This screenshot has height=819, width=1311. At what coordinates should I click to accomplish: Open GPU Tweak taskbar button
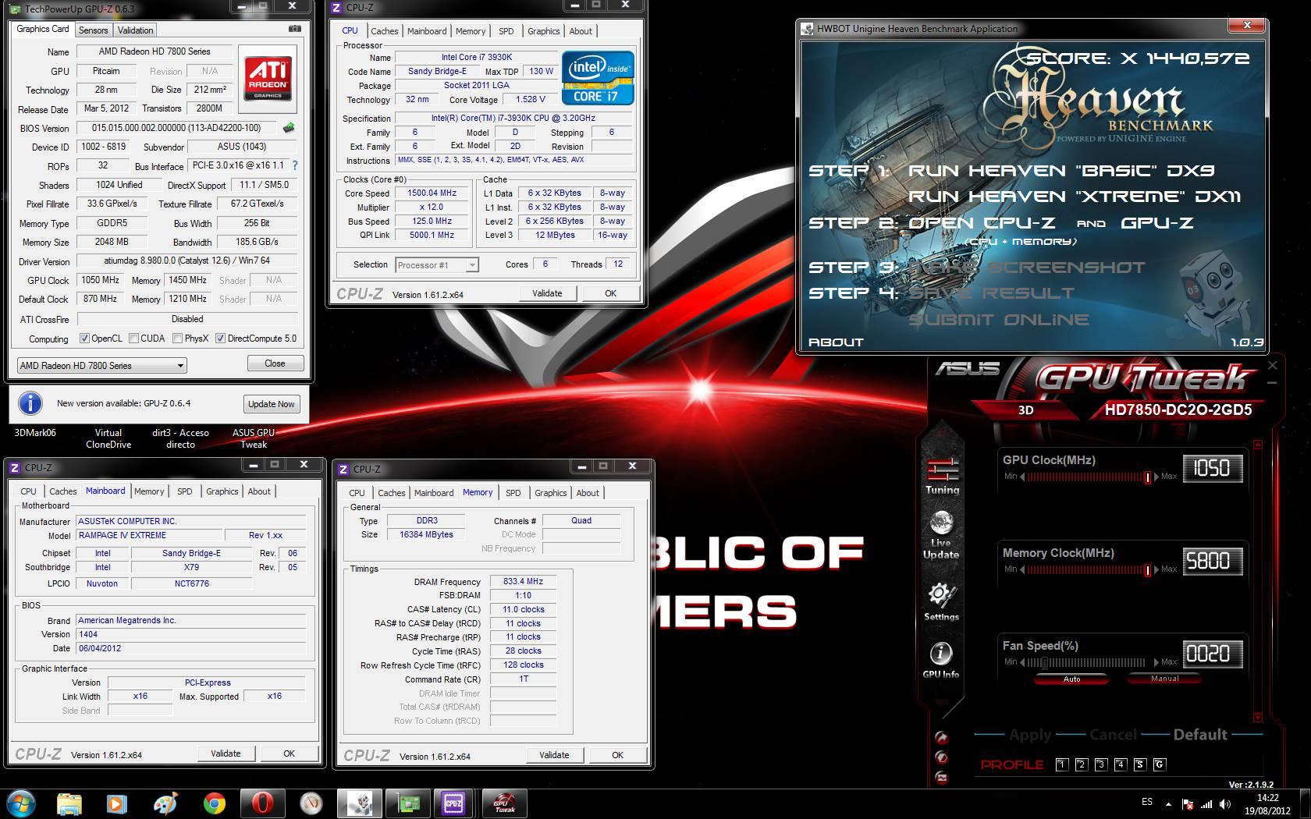point(504,803)
